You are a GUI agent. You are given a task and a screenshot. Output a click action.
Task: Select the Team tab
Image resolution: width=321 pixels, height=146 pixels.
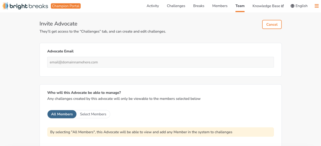[240, 6]
